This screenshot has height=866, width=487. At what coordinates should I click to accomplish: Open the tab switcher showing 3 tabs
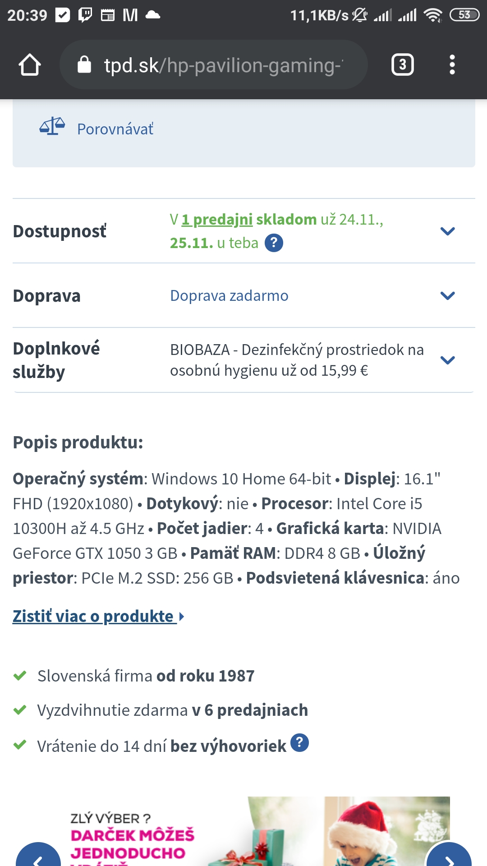[x=402, y=65]
